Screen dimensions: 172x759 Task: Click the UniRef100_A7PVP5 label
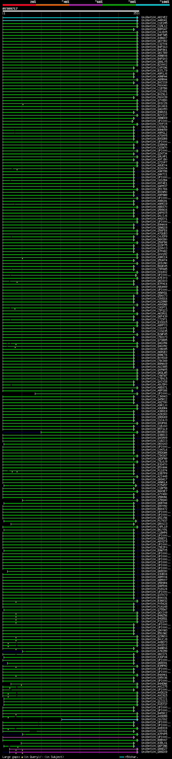pyautogui.click(x=154, y=734)
